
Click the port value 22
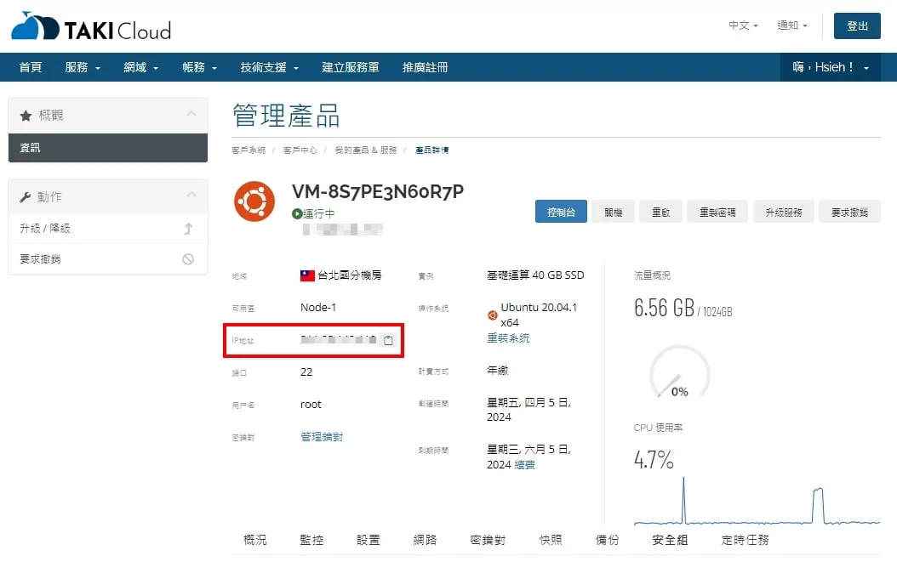point(306,372)
